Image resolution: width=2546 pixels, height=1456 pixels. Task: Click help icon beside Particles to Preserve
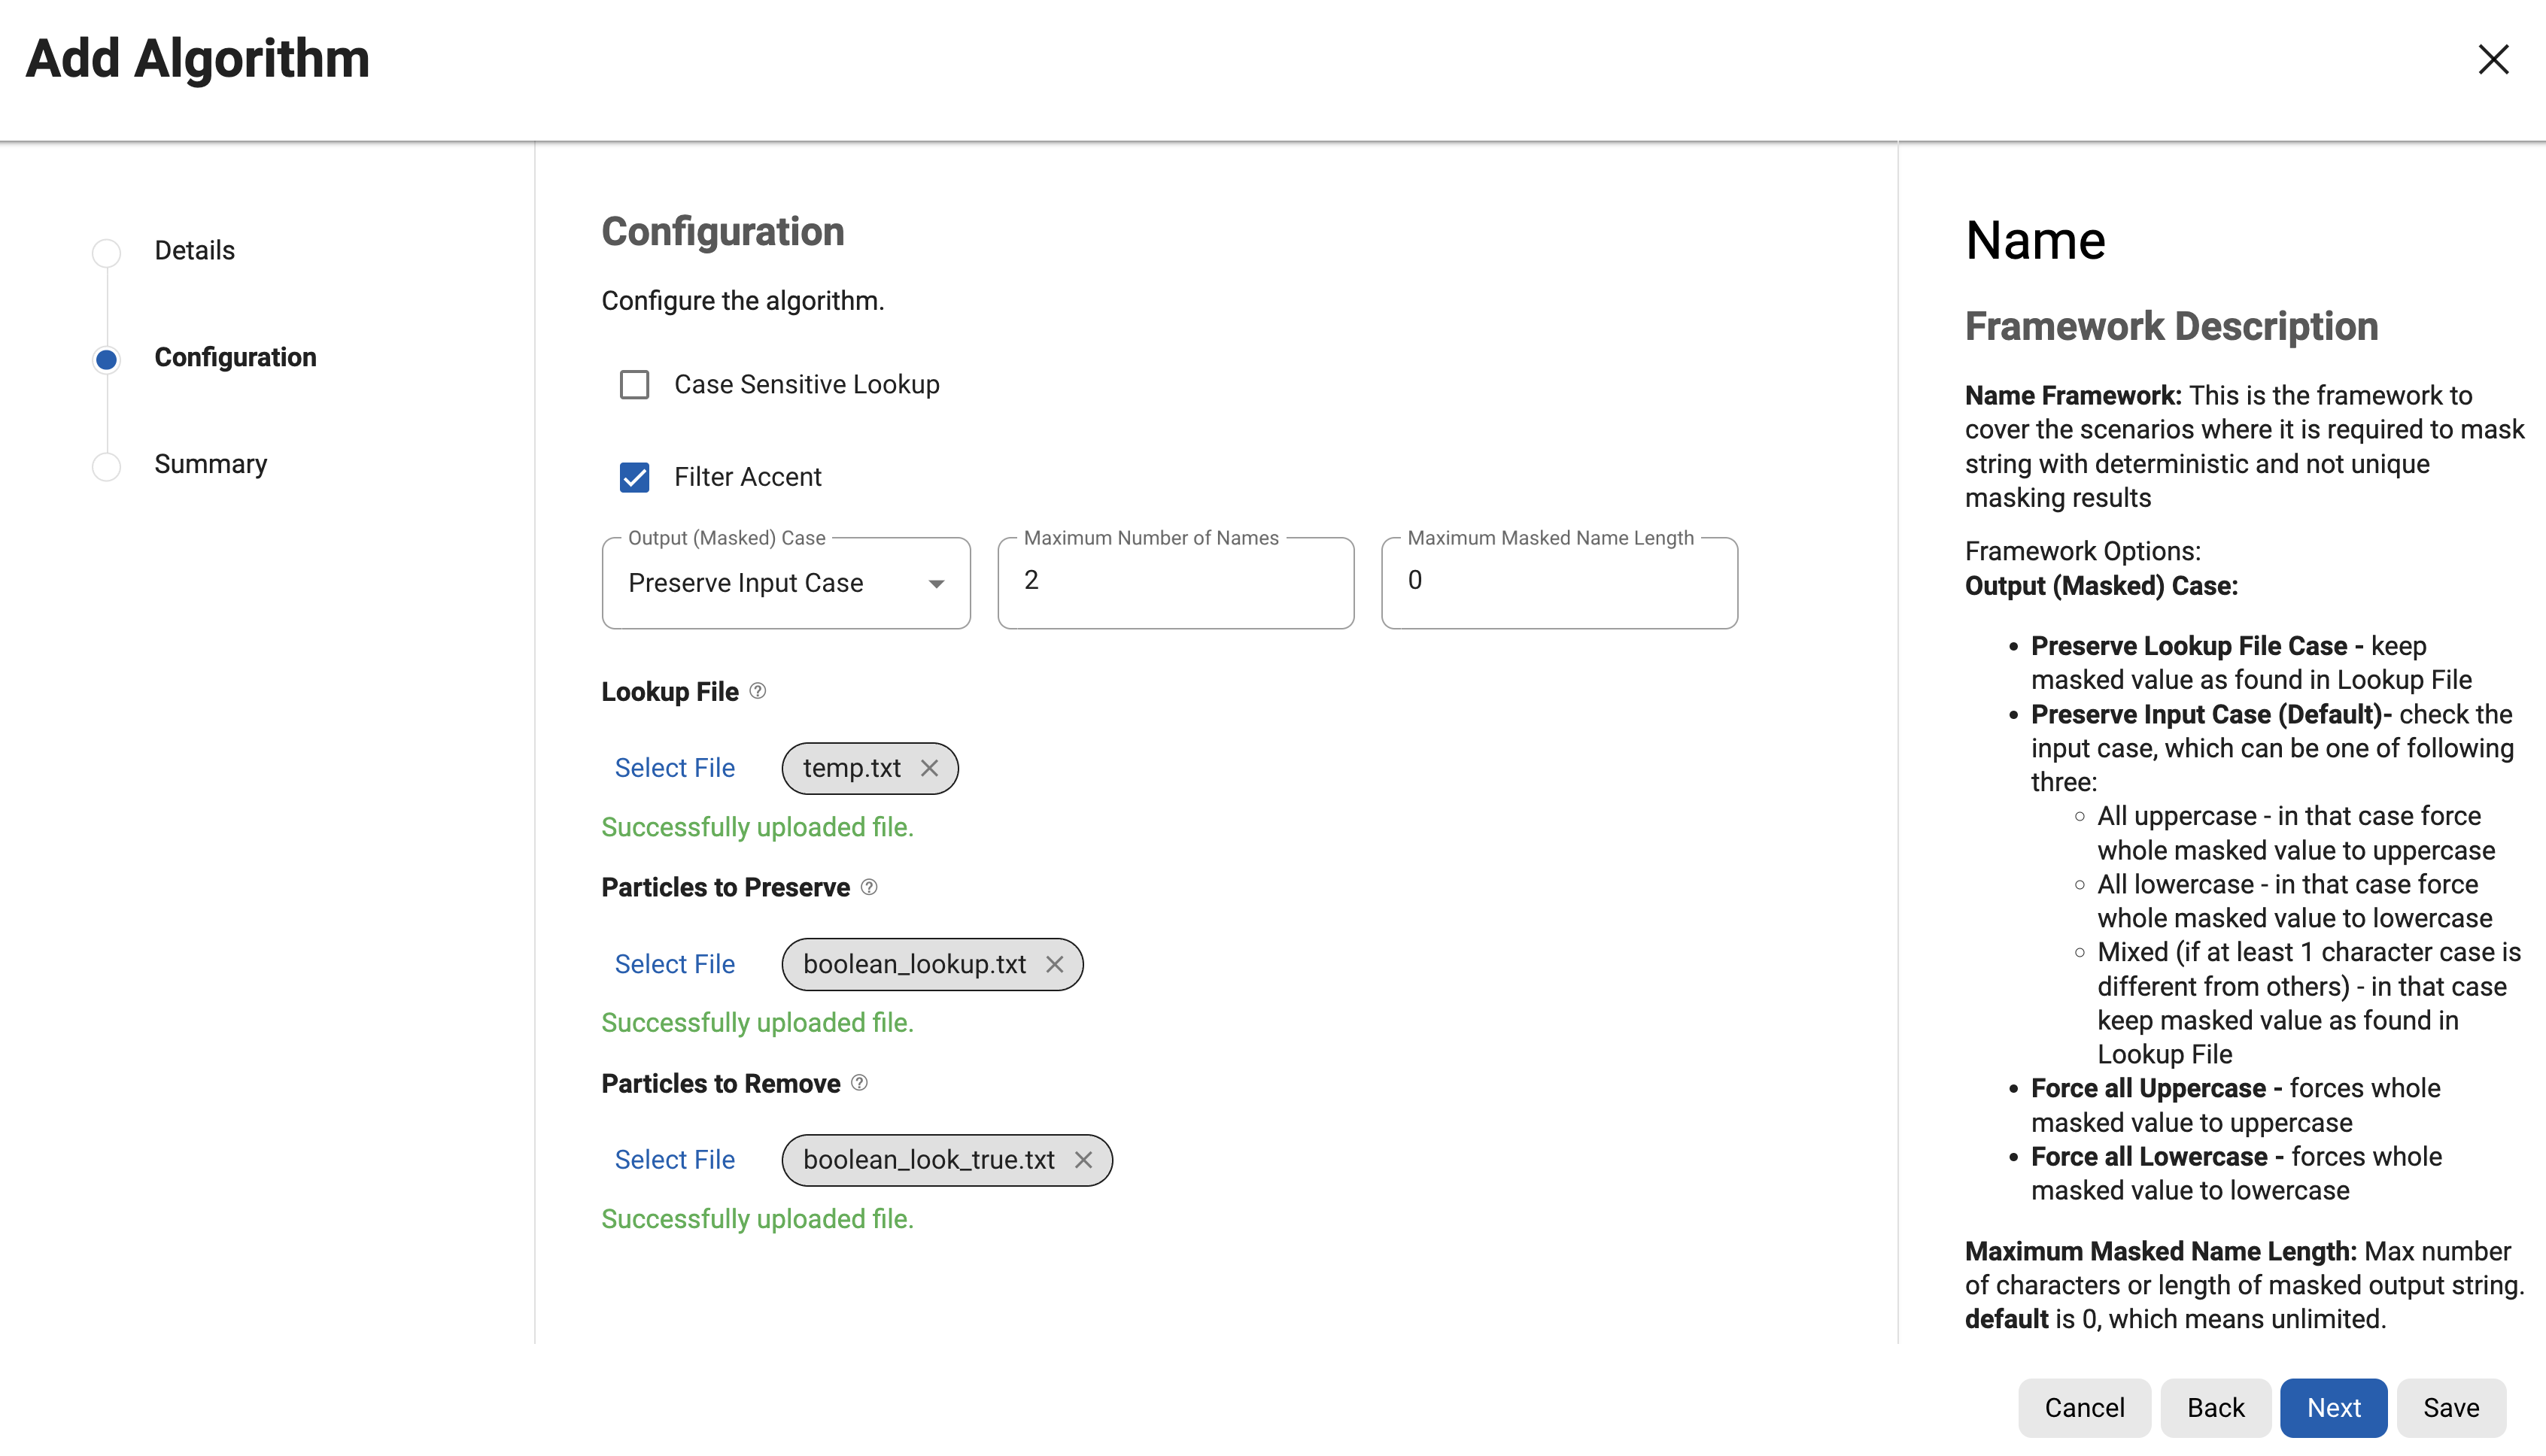point(868,887)
